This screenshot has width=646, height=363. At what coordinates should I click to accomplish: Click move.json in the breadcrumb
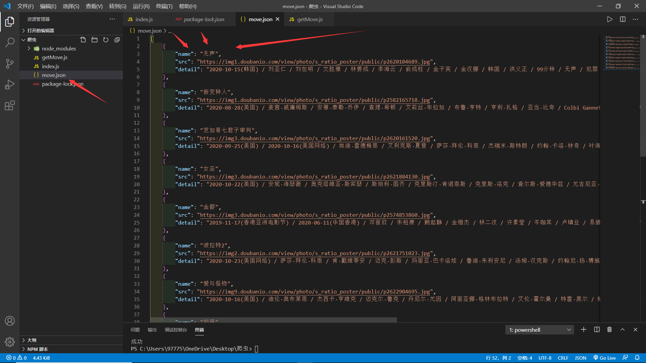tap(149, 31)
